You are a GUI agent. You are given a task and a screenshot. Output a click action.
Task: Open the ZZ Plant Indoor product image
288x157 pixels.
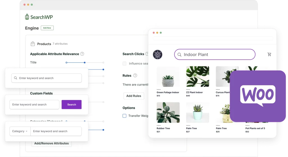coord(198,77)
